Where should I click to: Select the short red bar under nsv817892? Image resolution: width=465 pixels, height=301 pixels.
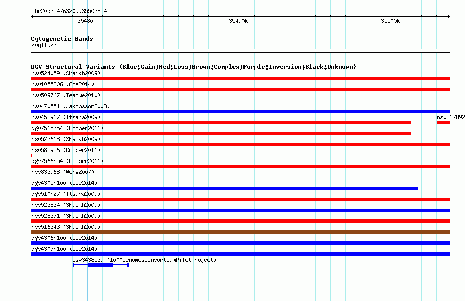pyautogui.click(x=444, y=122)
